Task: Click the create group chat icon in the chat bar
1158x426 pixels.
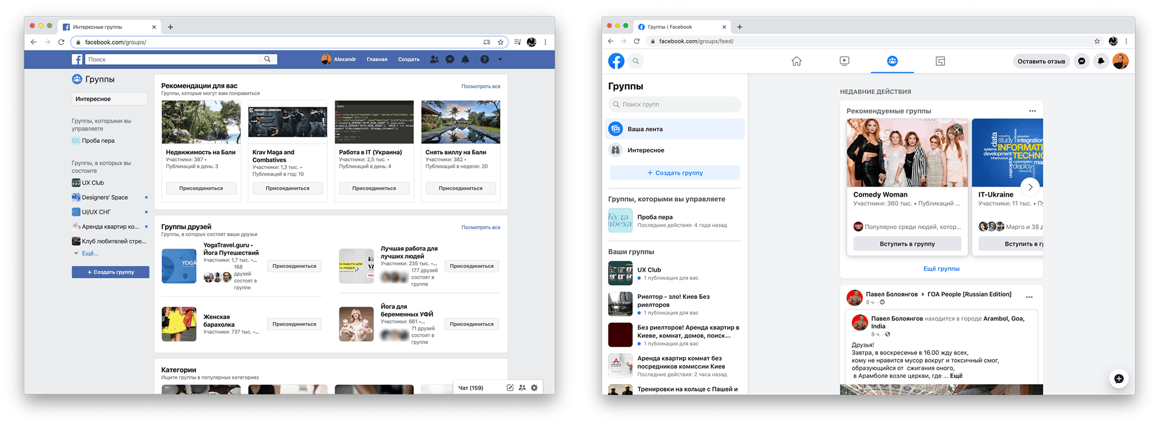Action: click(522, 388)
